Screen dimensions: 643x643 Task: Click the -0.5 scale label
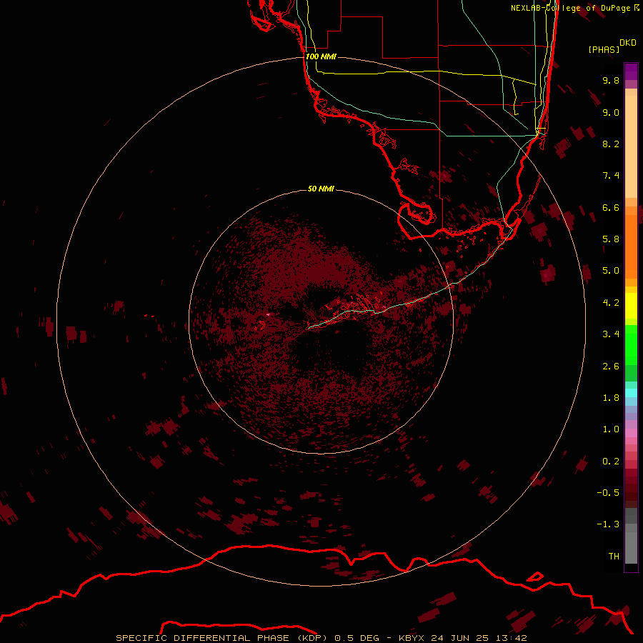pyautogui.click(x=608, y=493)
